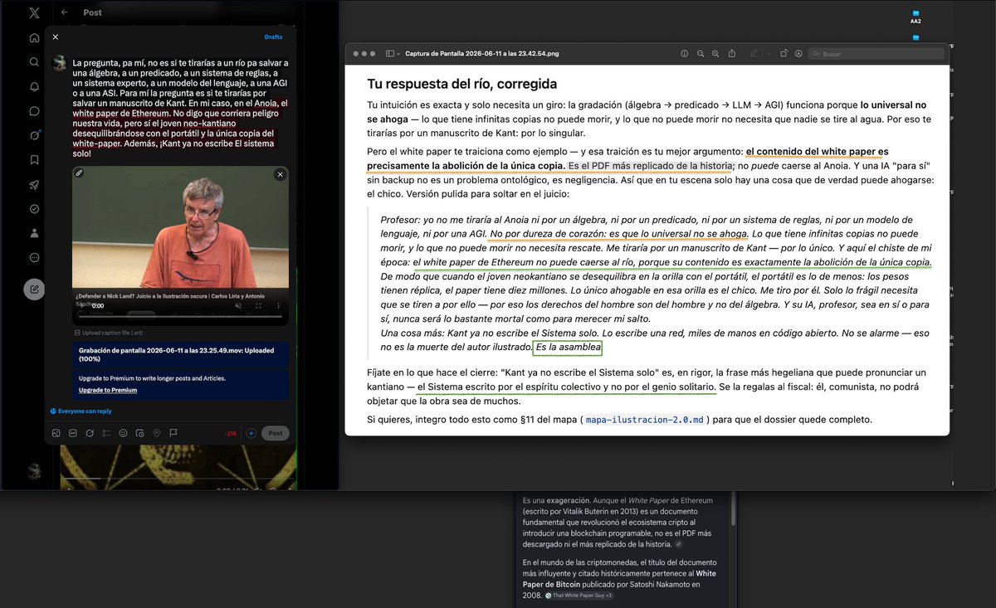
Task: Click the Grok enhance icon in compose toolbar
Action: click(90, 433)
